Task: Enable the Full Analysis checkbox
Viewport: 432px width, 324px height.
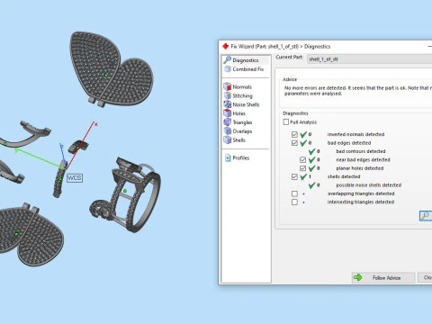Action: coord(286,121)
